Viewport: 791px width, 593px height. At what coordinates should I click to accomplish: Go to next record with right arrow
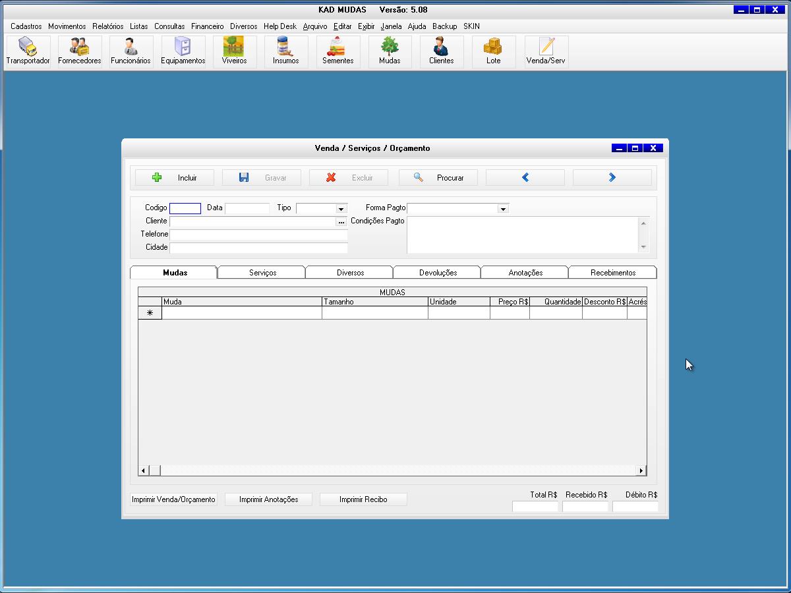(x=612, y=178)
